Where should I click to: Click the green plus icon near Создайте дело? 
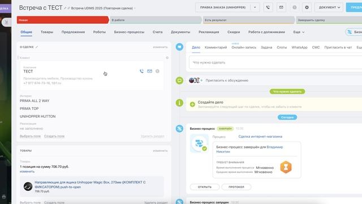point(192,104)
